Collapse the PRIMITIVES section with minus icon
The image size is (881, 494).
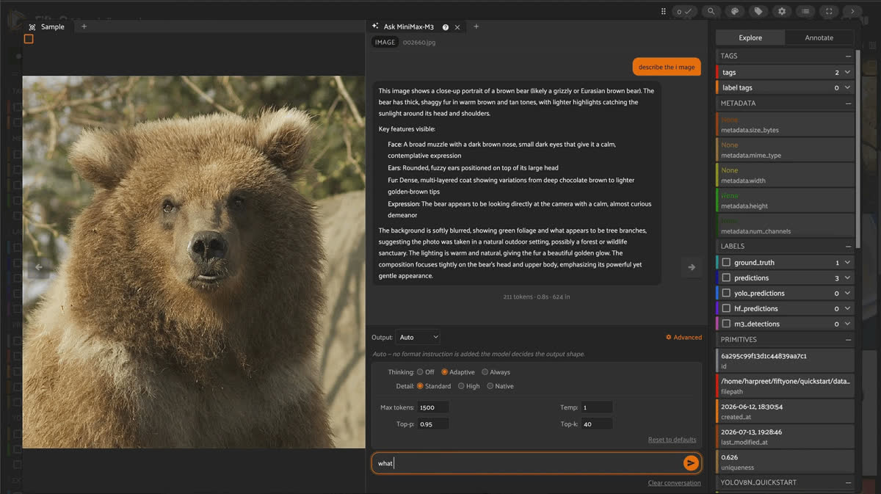pos(848,340)
